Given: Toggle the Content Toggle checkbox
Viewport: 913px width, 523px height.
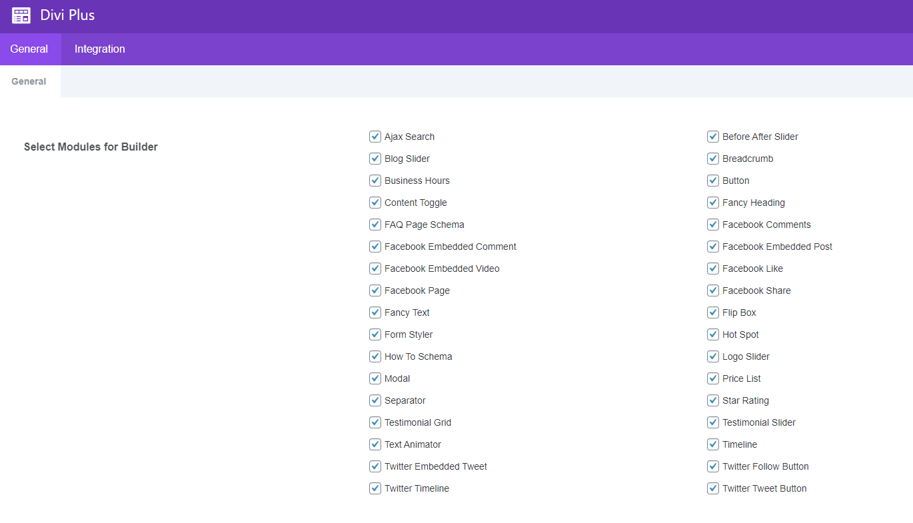Looking at the screenshot, I should 375,203.
